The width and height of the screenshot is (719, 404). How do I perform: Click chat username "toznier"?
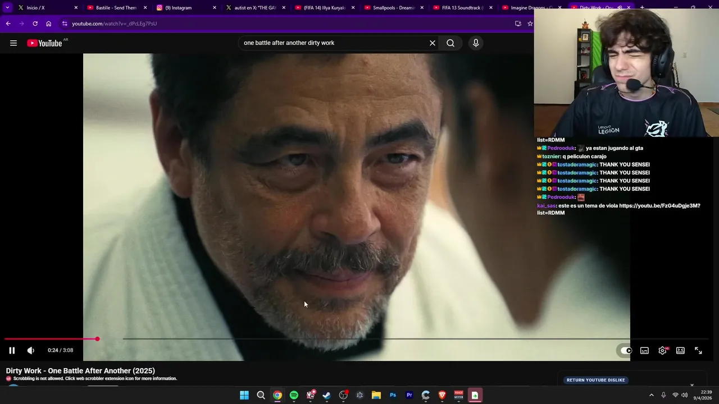pyautogui.click(x=551, y=156)
